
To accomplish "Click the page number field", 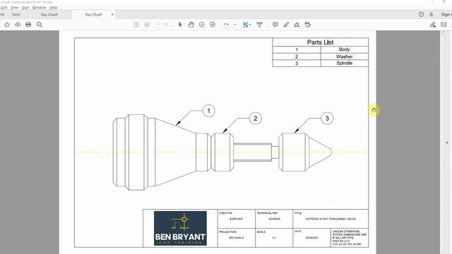I will tap(158, 25).
